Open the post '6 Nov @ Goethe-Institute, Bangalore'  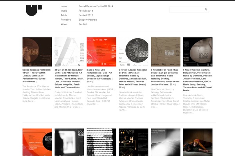coord(198,80)
